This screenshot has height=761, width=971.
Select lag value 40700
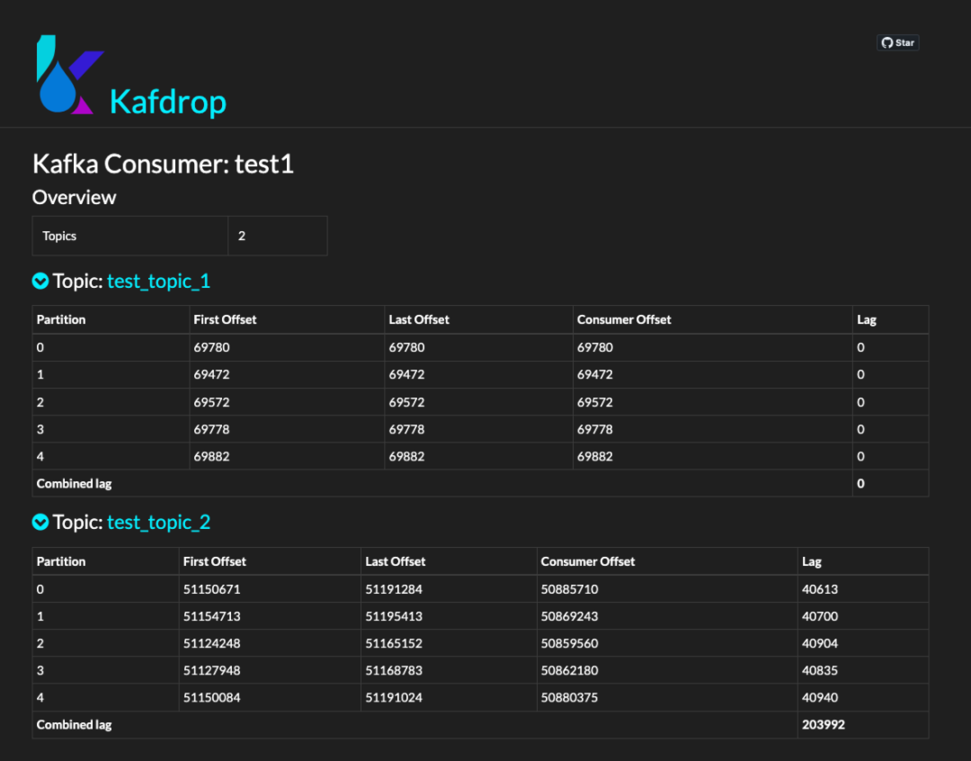coord(820,616)
